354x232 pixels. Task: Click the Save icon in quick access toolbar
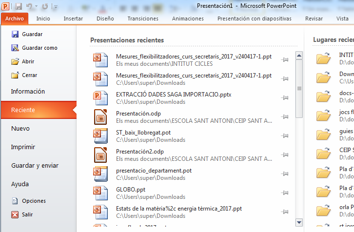pos(19,6)
